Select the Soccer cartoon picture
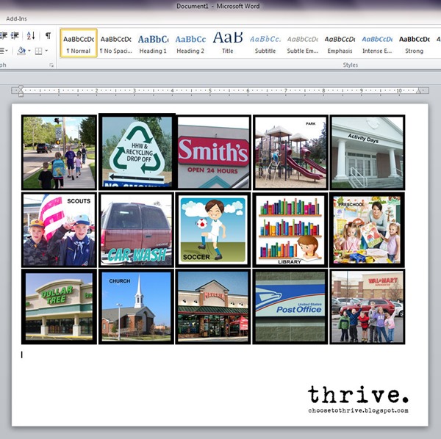 pos(213,230)
